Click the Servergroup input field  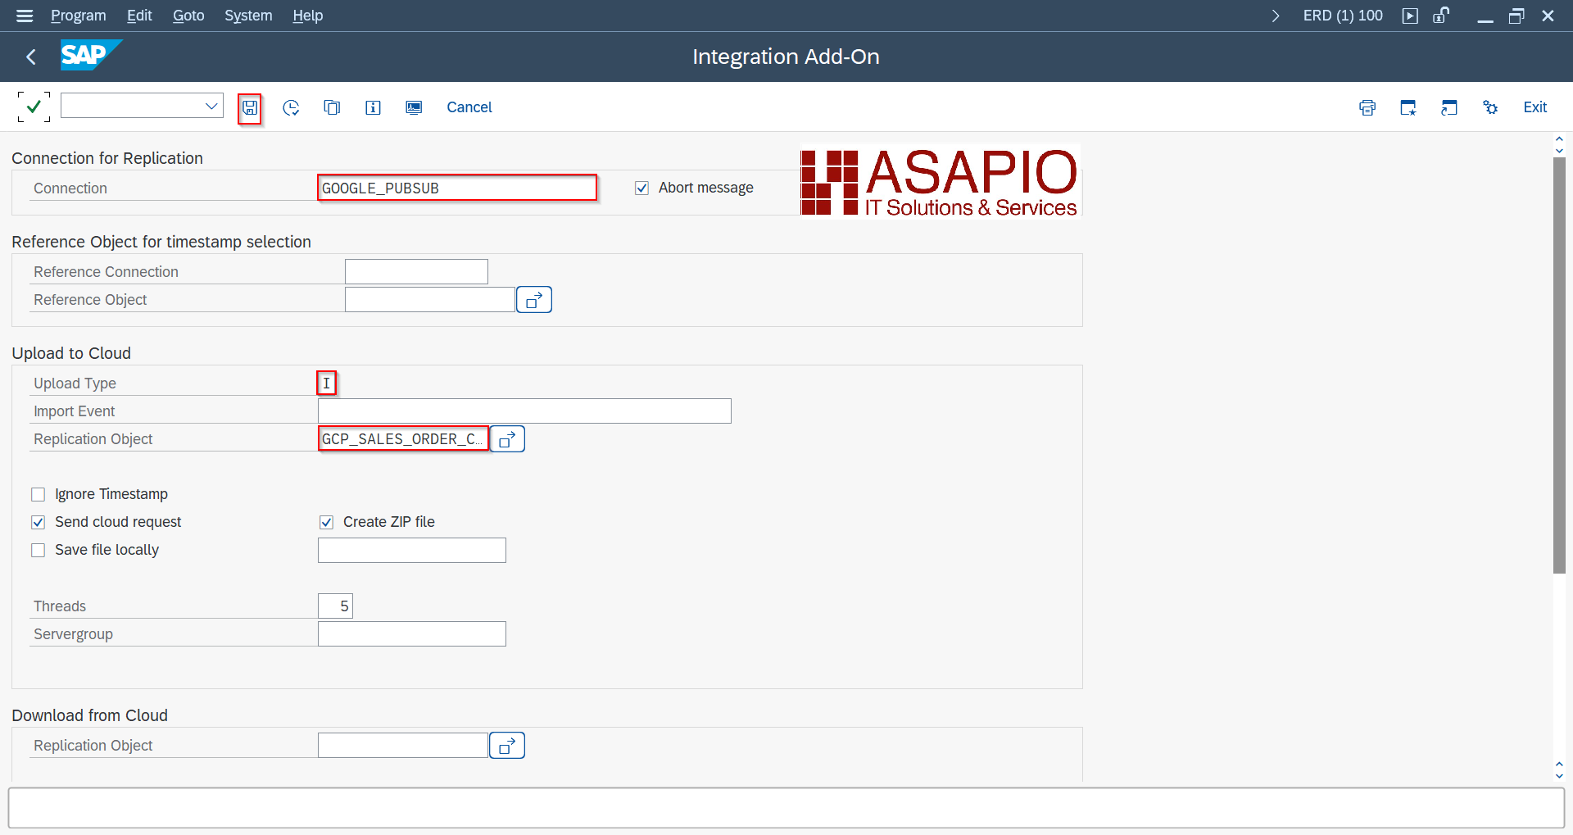click(x=412, y=634)
